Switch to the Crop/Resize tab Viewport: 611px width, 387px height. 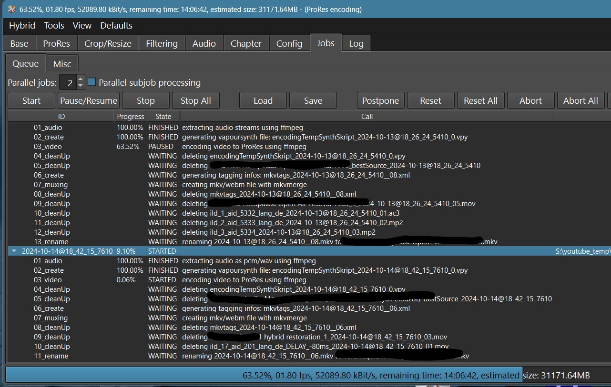(108, 43)
